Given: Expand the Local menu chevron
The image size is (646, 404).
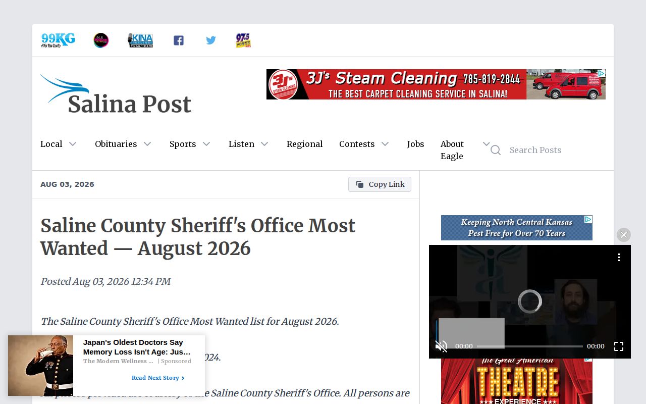Looking at the screenshot, I should click(x=73, y=144).
